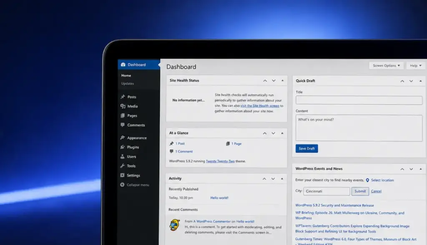Screen dimensions: 427x245
Task: Click the Save Draft button
Action: (306, 148)
